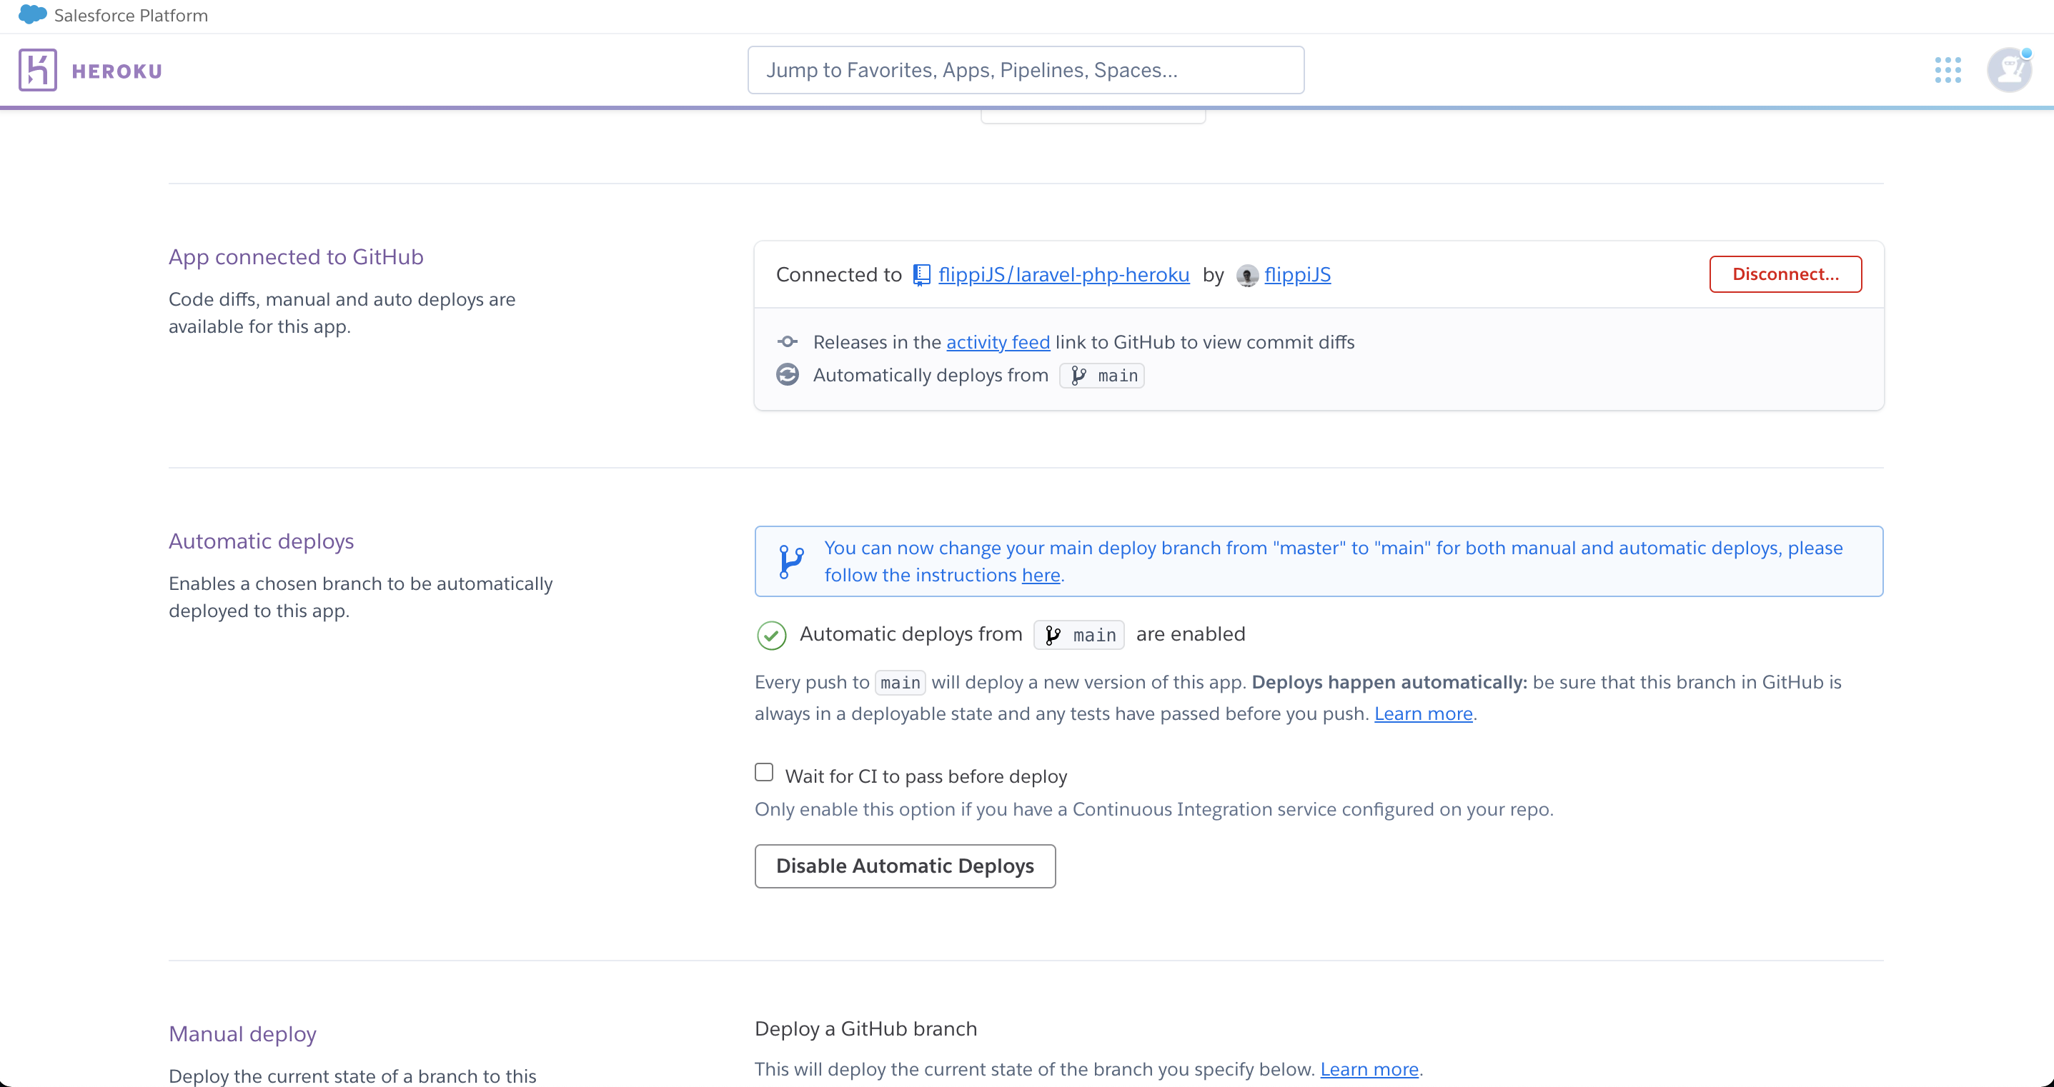Click the Salesforce cloud icon
This screenshot has width=2054, height=1087.
pyautogui.click(x=33, y=14)
